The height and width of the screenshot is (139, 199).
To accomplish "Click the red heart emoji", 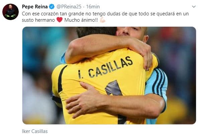I will point(60,20).
